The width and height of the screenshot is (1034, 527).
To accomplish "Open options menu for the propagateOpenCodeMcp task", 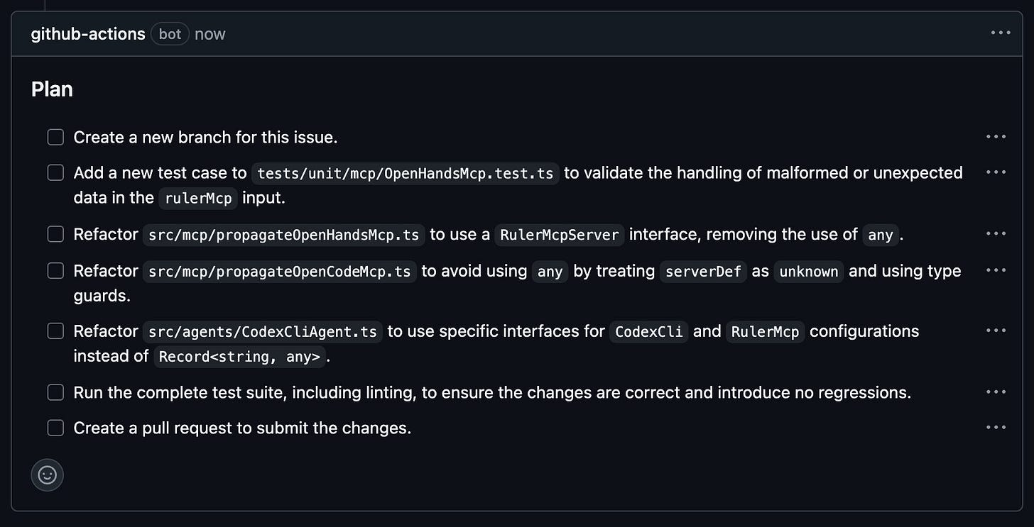I will point(996,270).
